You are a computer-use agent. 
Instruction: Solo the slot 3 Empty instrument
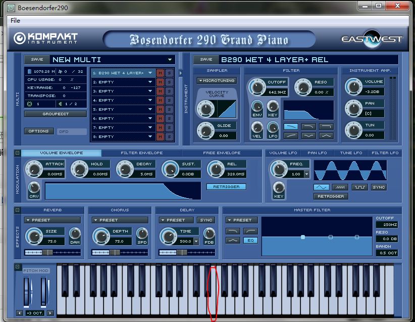click(170, 91)
